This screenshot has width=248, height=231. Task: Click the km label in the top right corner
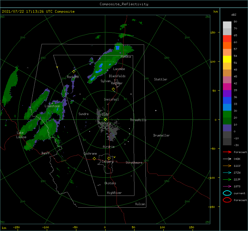click(x=215, y=12)
